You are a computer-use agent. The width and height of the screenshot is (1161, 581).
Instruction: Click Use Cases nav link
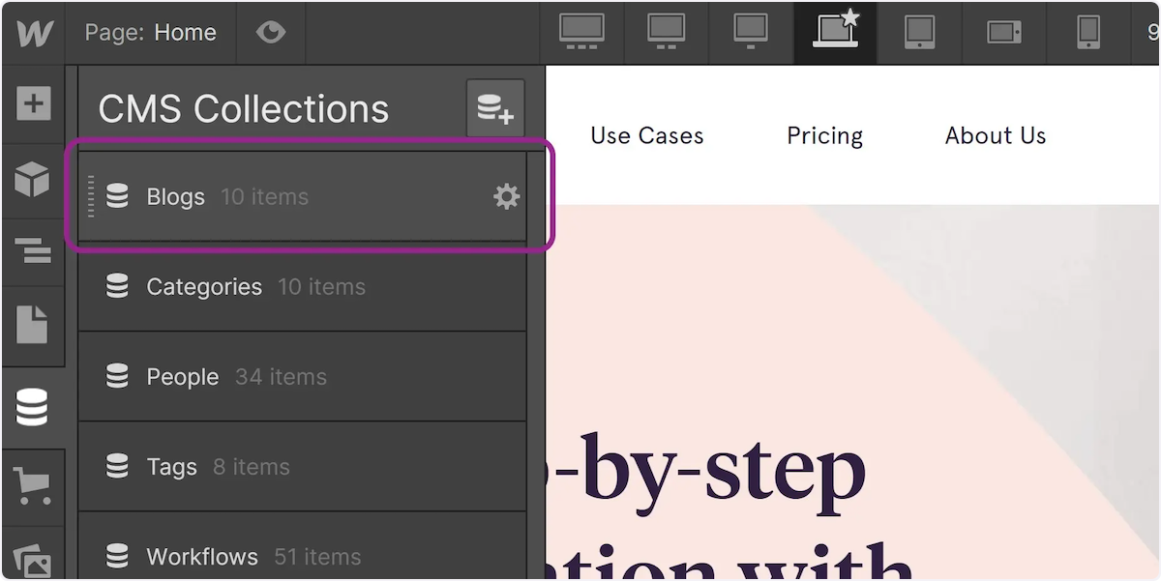[647, 136]
